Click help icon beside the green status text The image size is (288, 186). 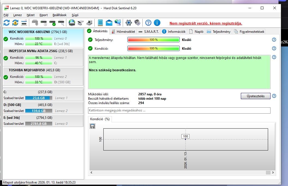click(x=274, y=57)
